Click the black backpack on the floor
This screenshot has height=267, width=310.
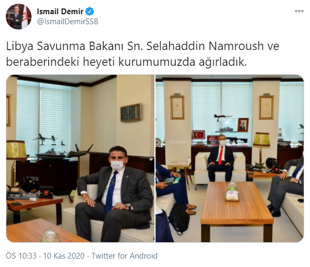(x=179, y=218)
